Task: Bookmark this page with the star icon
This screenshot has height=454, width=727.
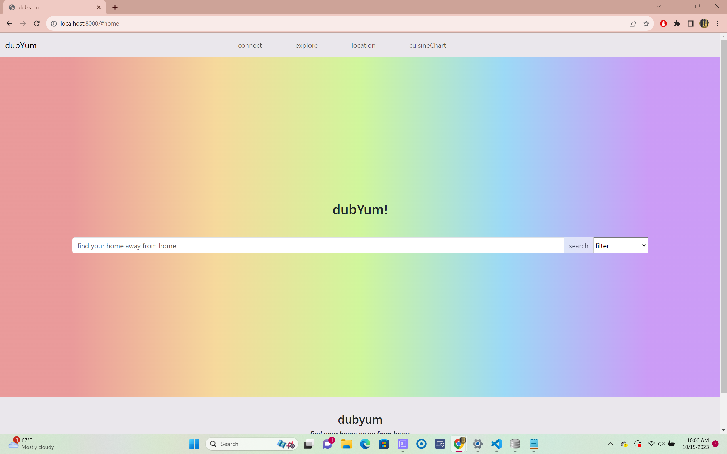Action: tap(646, 24)
